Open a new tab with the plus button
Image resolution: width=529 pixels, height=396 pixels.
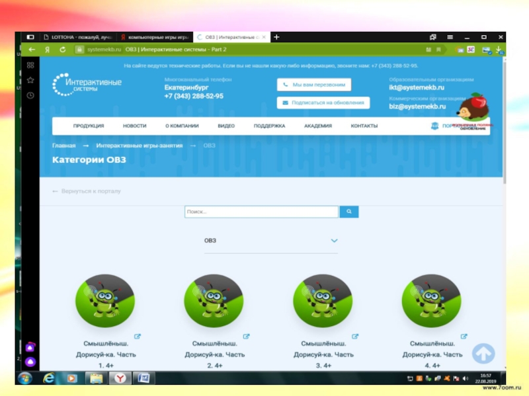click(276, 37)
